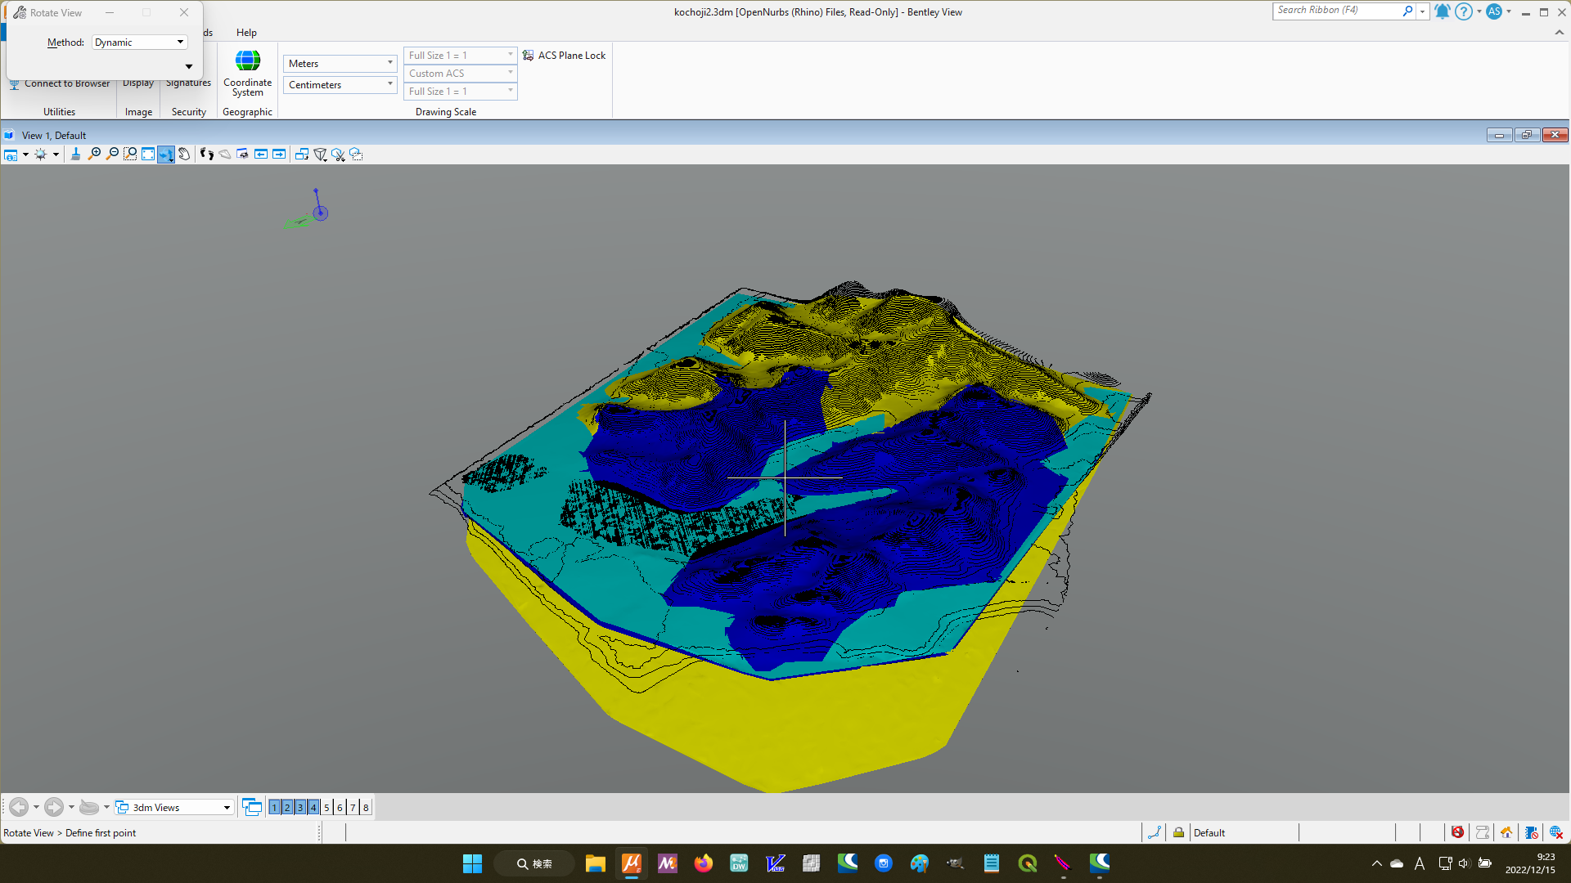Click the Navigate View icon
Viewport: 1571px width, 883px height.
pos(243,155)
